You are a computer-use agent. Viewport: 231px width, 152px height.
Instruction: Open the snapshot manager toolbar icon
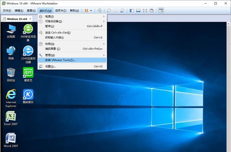coord(122,11)
